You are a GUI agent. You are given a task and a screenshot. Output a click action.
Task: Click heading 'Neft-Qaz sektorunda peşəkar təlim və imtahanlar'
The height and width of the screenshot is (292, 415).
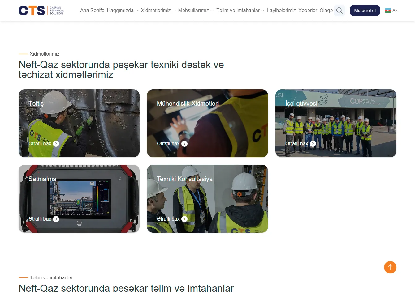point(126,288)
